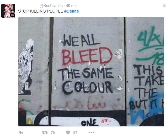Viewport: 167px width, 136px height.
Task: Open the more options ellipsis menu
Action: [x=91, y=132]
